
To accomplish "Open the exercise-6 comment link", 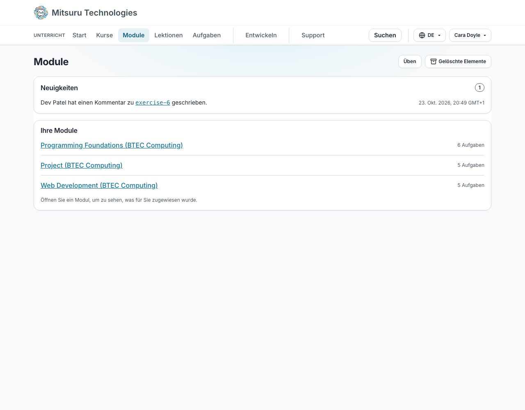I will [153, 102].
